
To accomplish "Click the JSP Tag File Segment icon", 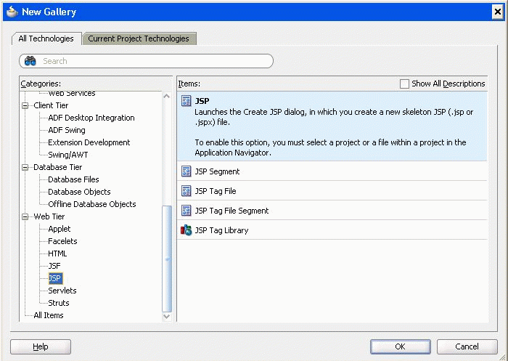I will (x=186, y=211).
